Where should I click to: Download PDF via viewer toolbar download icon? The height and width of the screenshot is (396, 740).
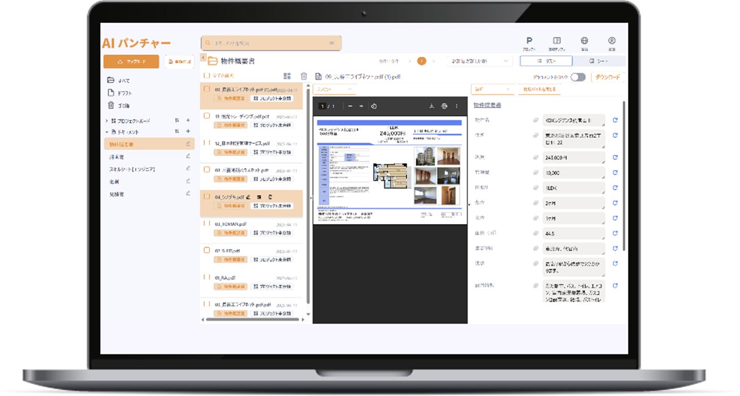(431, 106)
